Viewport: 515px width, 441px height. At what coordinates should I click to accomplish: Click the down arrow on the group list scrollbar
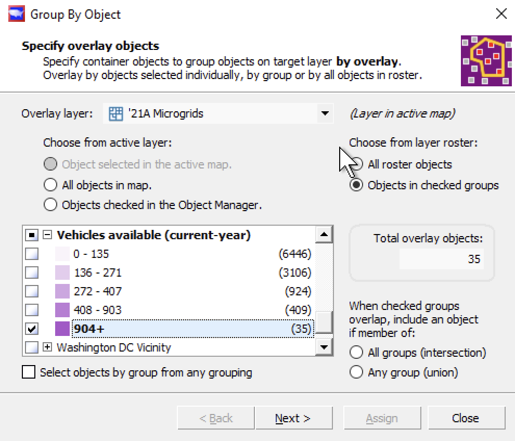pos(325,347)
